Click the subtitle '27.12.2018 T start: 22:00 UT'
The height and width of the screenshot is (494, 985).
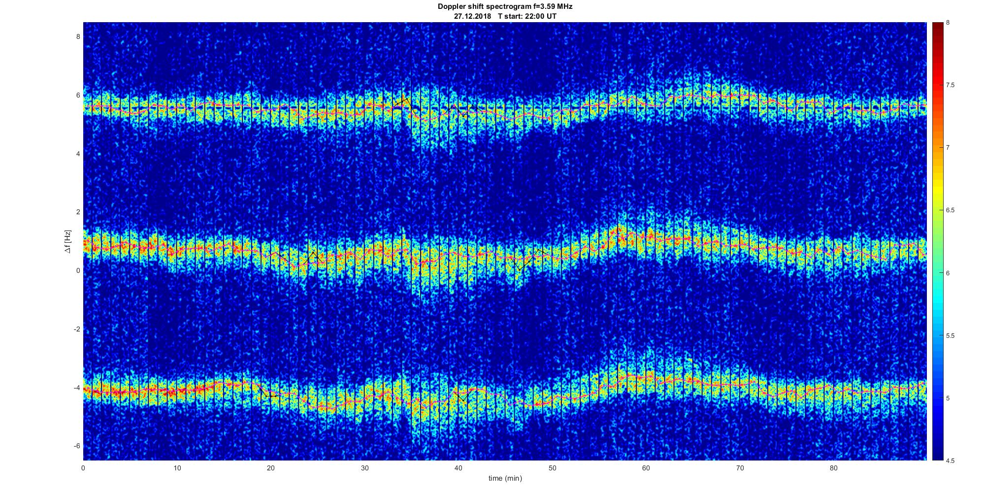click(x=505, y=16)
